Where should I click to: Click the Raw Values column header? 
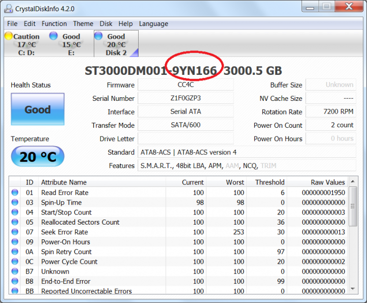tap(318, 182)
